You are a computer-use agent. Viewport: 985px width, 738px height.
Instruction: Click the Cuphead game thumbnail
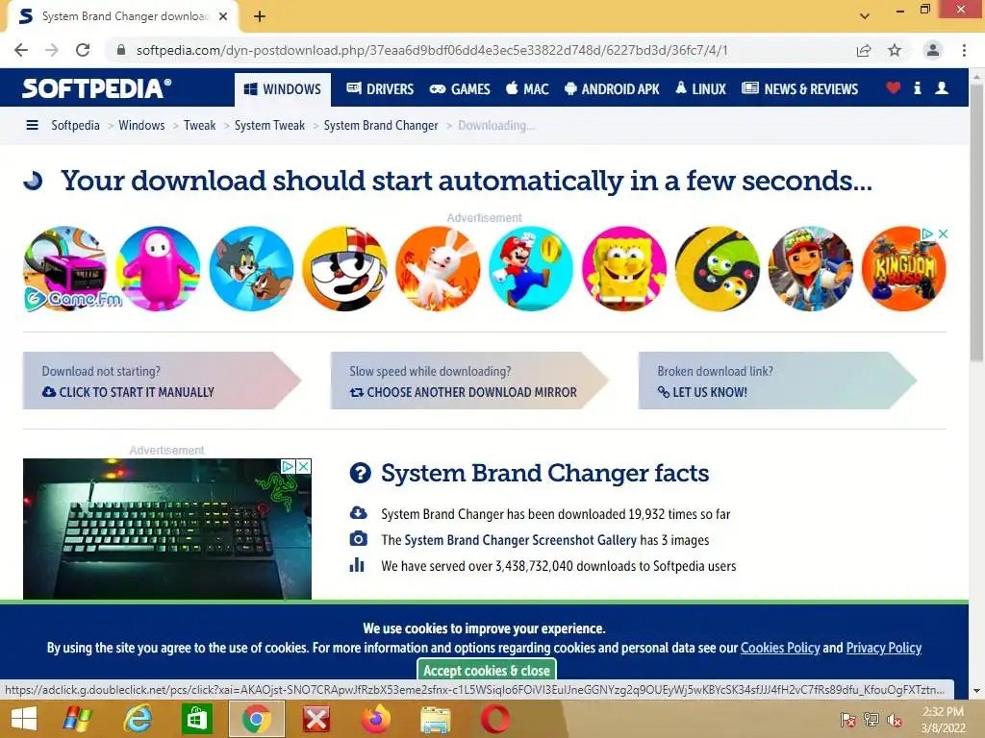pyautogui.click(x=344, y=269)
